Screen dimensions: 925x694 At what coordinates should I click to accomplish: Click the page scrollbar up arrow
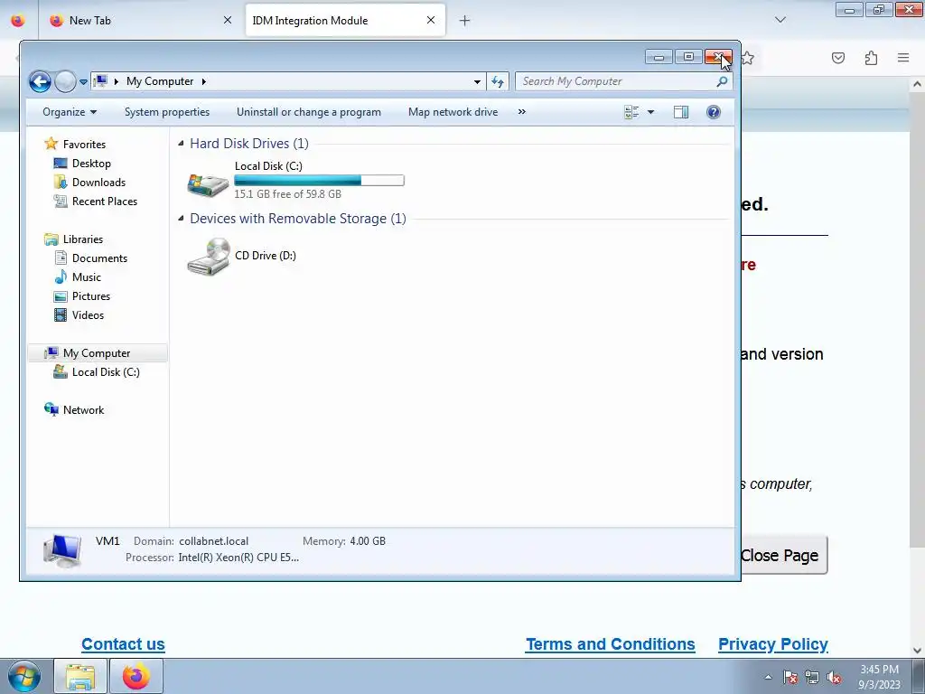click(917, 84)
